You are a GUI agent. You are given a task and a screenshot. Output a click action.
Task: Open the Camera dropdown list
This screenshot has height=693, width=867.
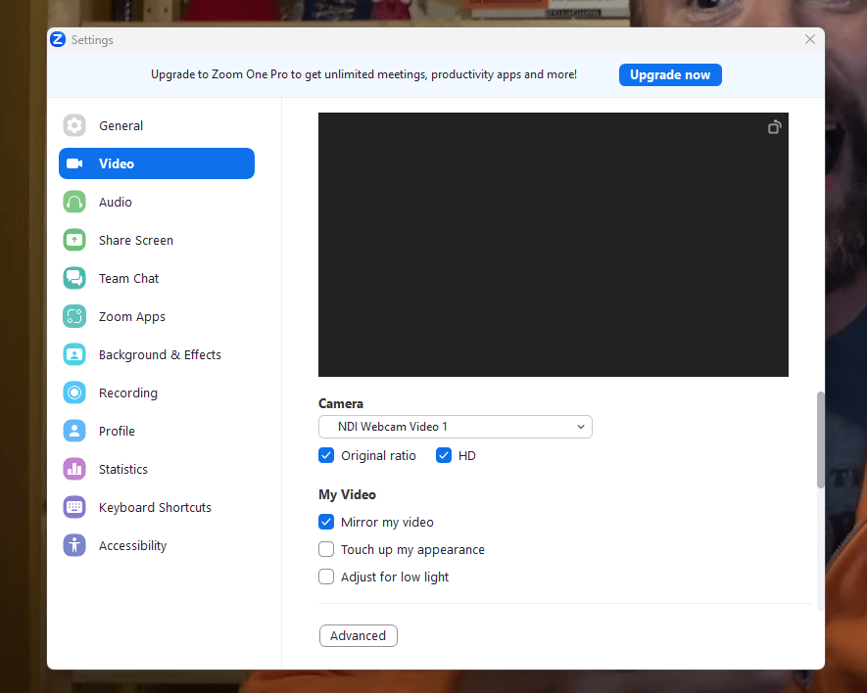456,427
